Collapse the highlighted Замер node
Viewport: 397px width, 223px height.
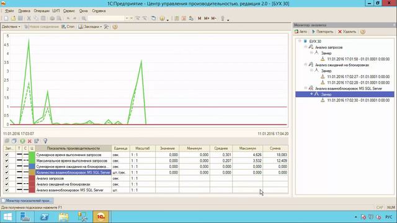pos(311,94)
